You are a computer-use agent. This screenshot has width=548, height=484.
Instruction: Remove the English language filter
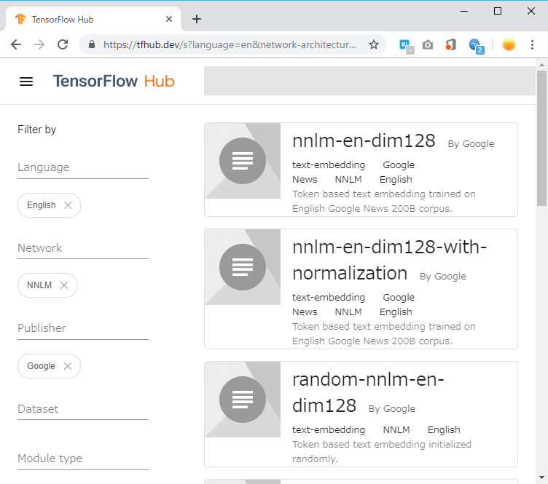[x=68, y=205]
